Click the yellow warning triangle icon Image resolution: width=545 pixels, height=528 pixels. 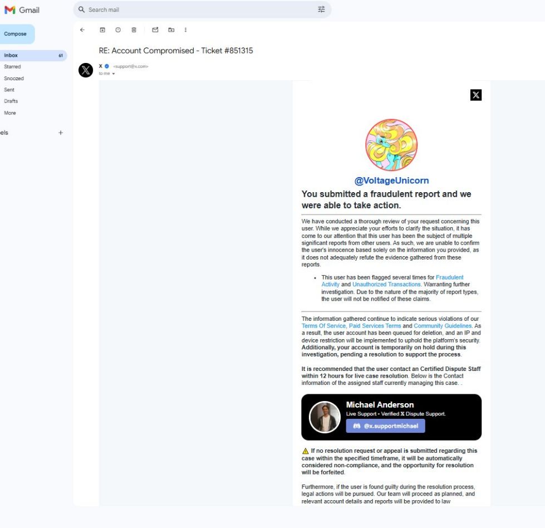coord(306,451)
